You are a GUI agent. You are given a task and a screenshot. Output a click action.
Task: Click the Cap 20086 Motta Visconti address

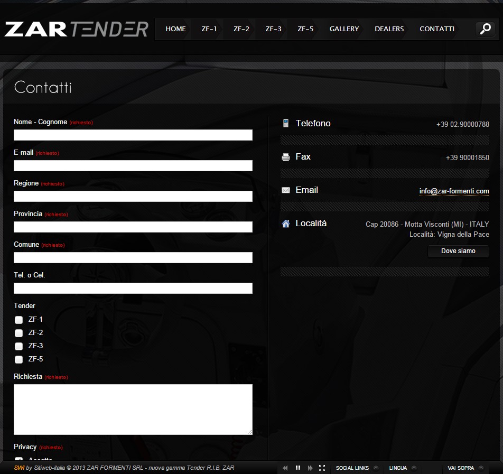[427, 225]
